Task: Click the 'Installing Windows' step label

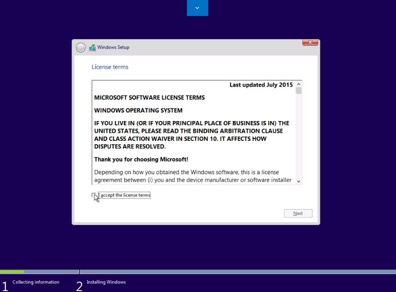Action: click(106, 282)
